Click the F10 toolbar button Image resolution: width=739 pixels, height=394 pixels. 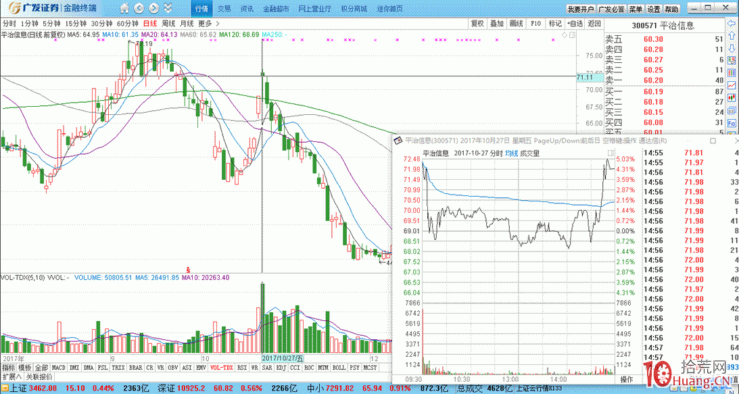[x=535, y=23]
